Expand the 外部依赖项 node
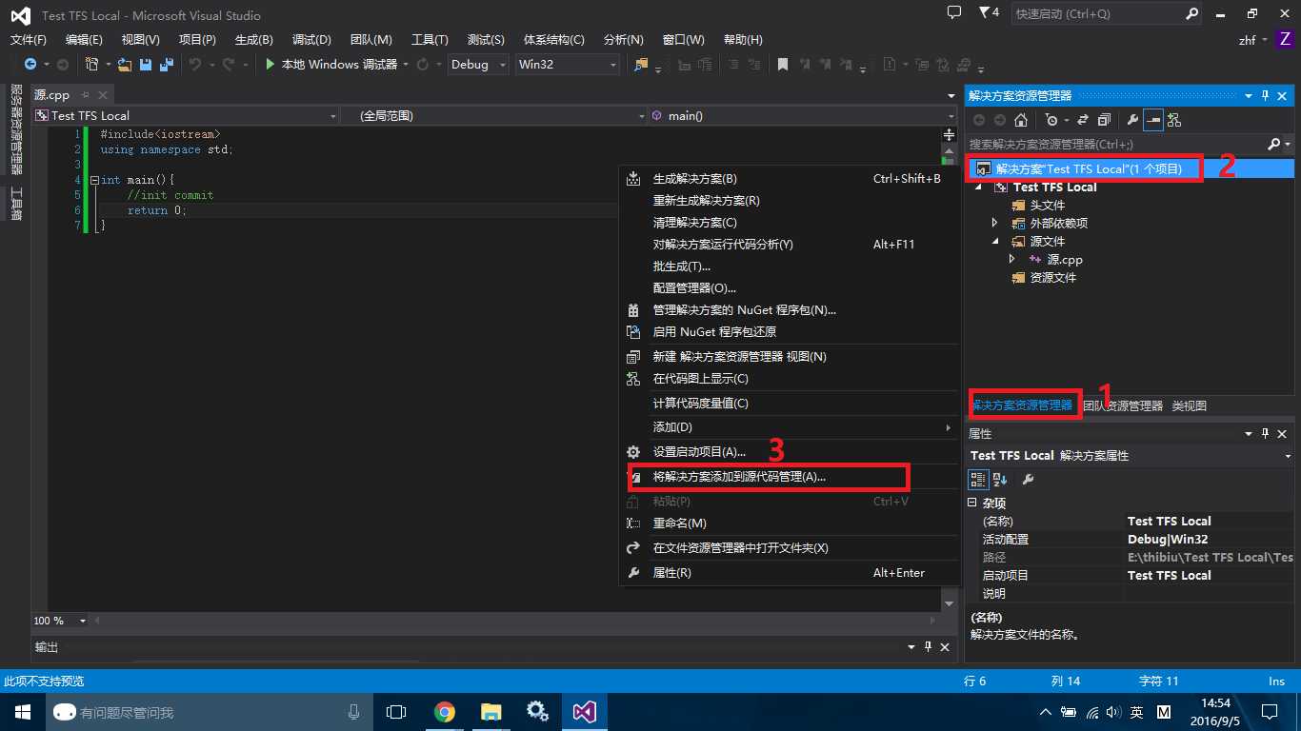This screenshot has height=731, width=1301. (995, 223)
